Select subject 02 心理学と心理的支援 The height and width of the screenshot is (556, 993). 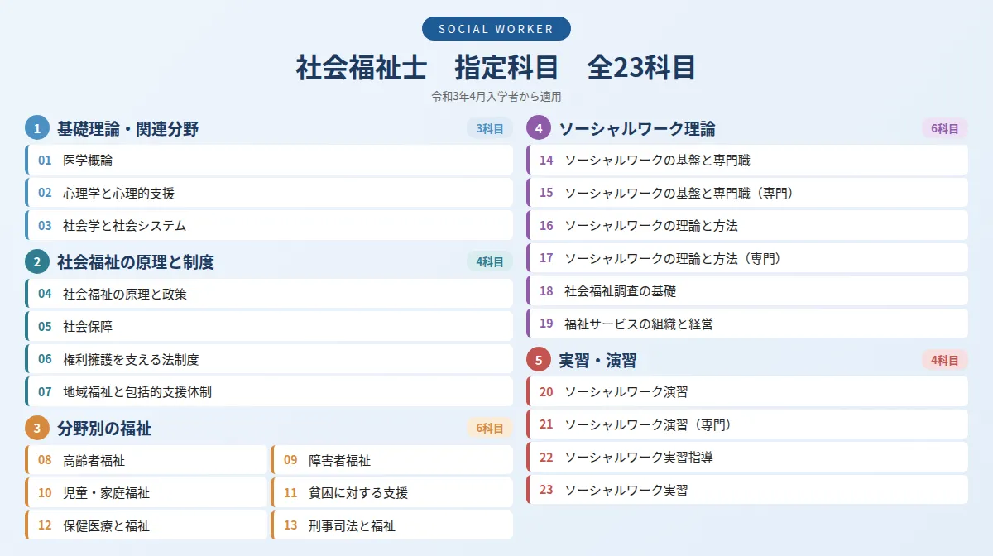(269, 193)
